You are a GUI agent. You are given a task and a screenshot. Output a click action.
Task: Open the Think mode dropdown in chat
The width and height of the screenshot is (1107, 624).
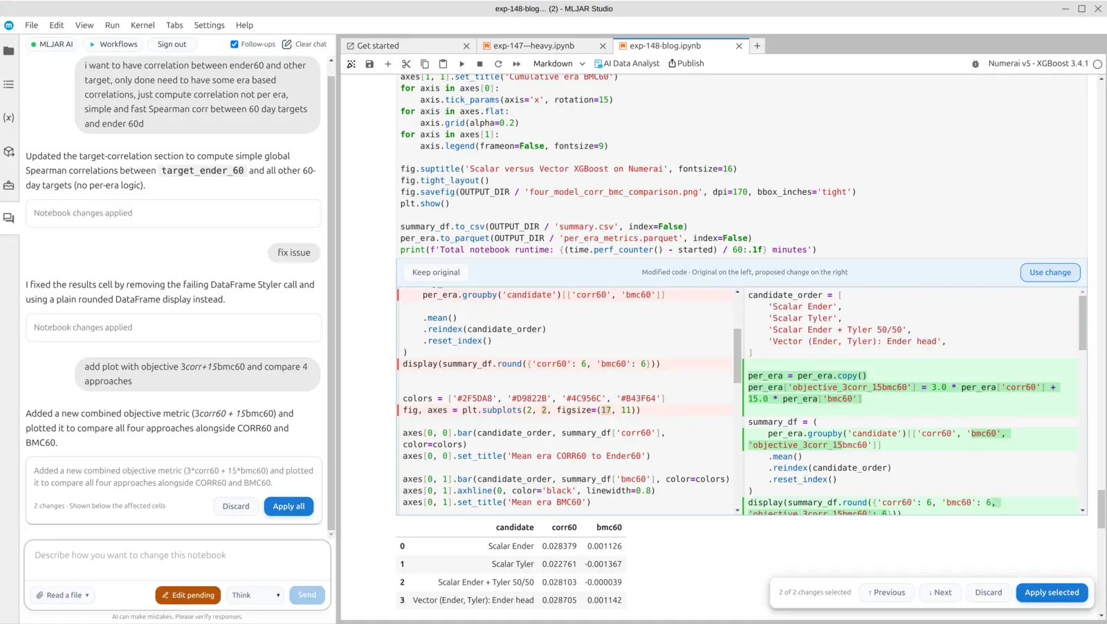coord(255,595)
